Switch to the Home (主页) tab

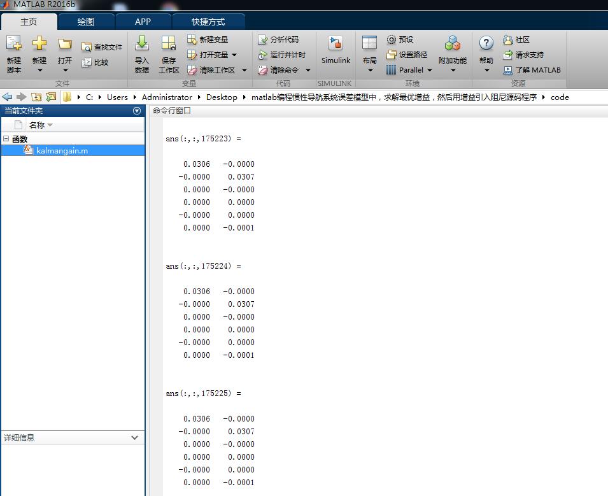29,22
